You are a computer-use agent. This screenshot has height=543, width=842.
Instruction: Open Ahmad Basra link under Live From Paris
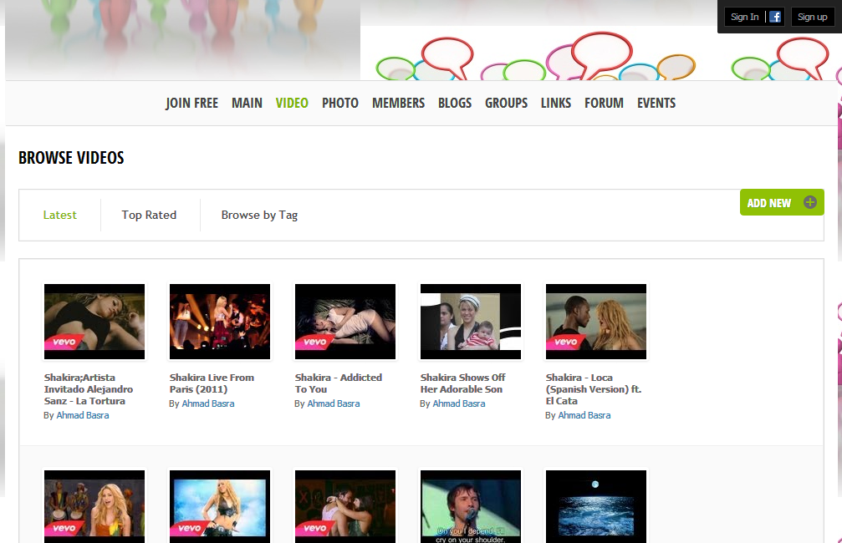click(208, 403)
